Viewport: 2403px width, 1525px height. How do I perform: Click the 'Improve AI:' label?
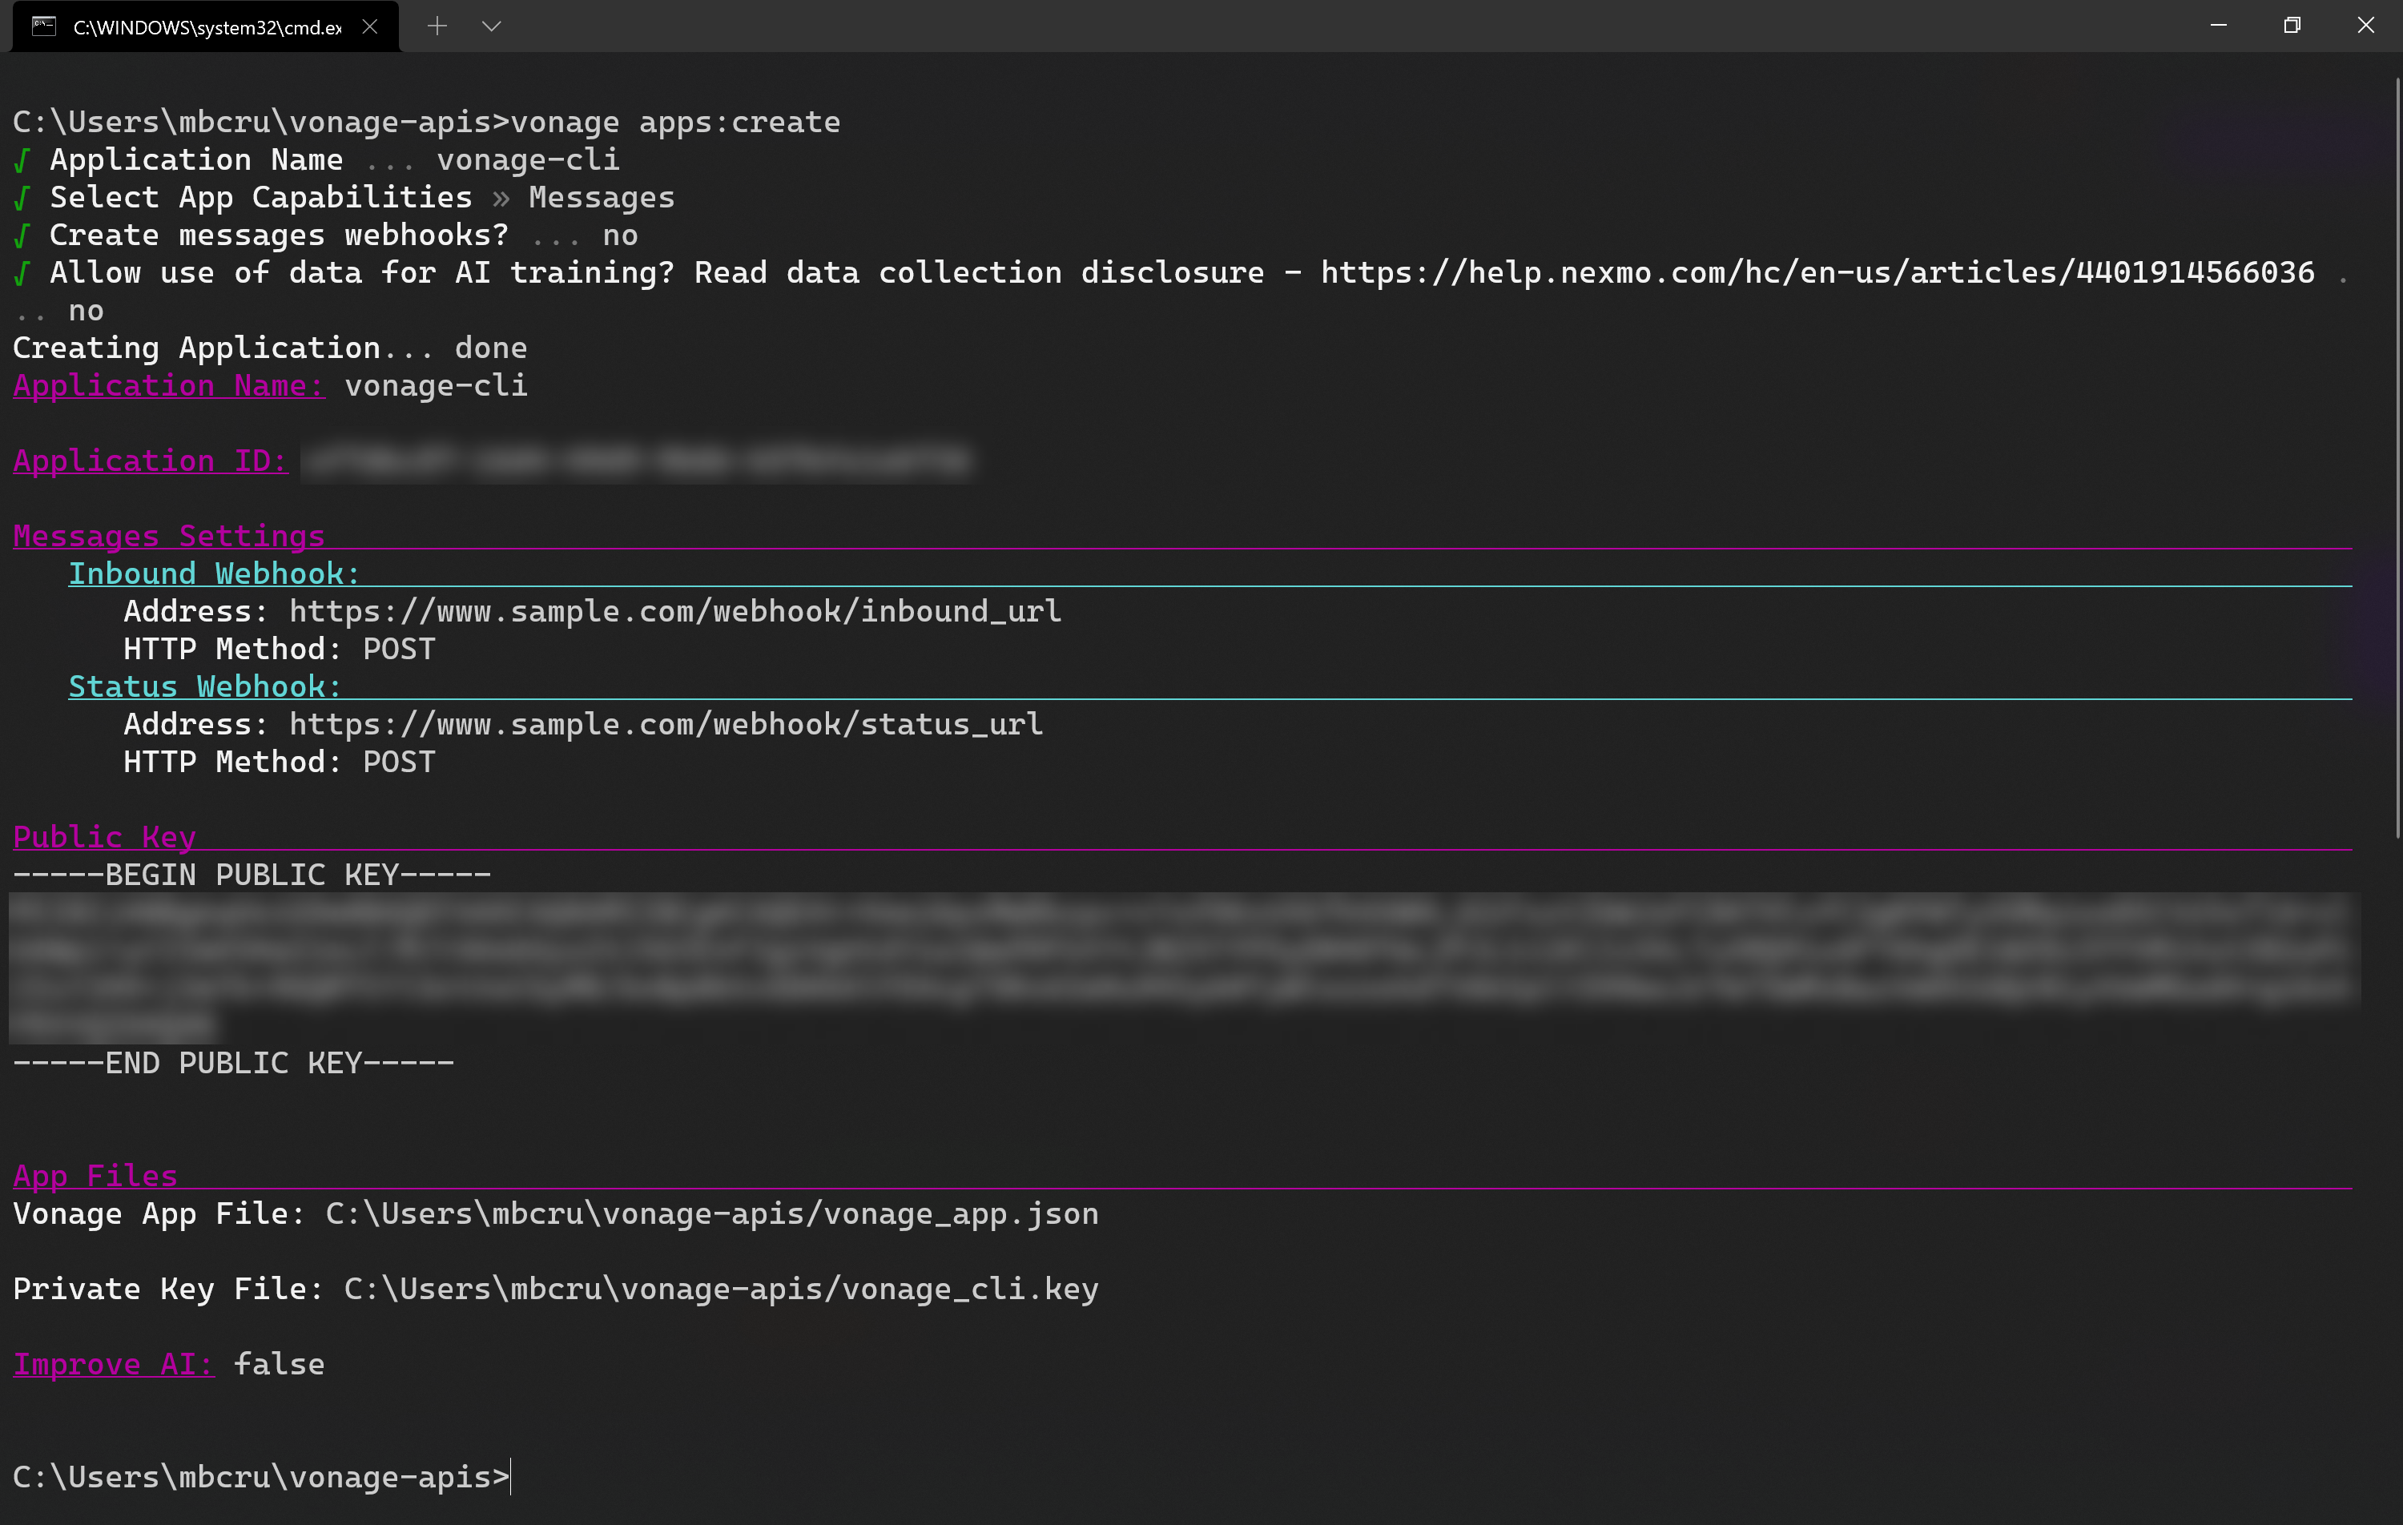(114, 1364)
